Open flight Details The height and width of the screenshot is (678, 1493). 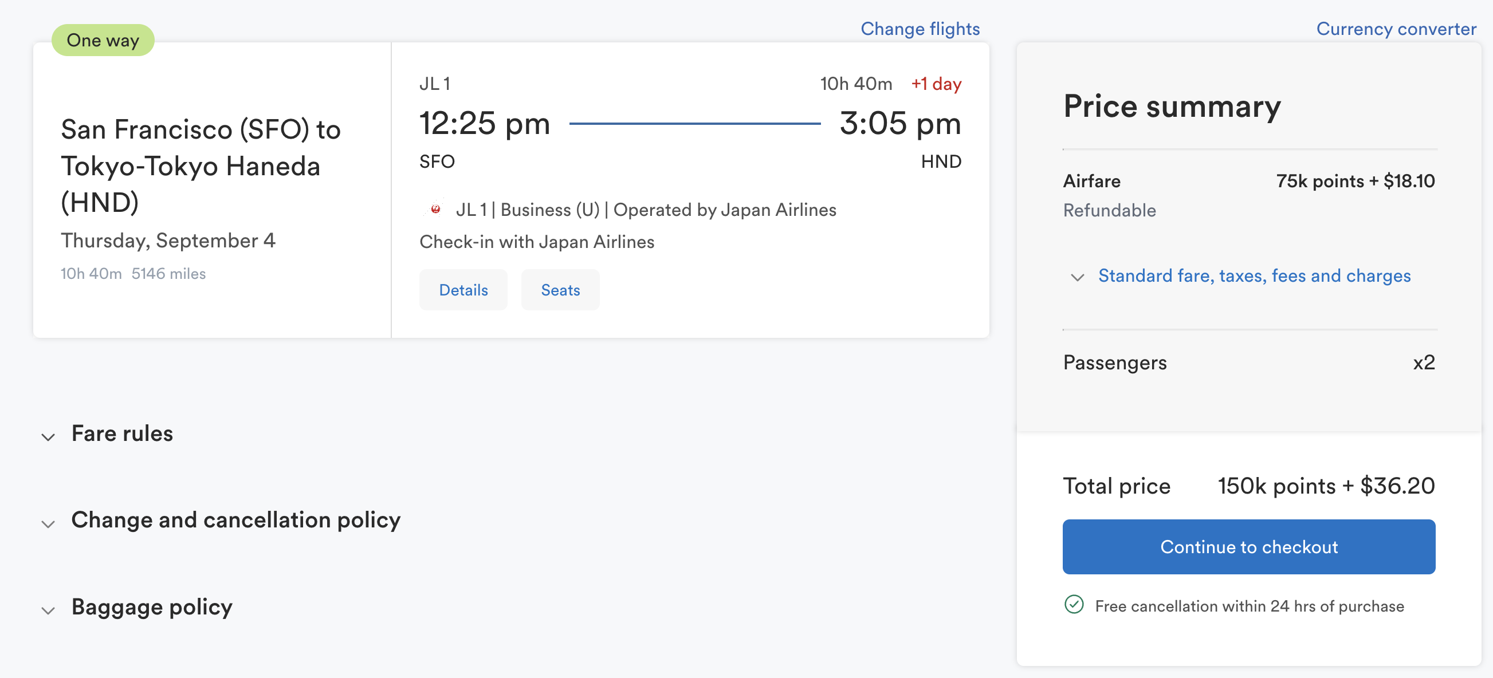point(463,290)
